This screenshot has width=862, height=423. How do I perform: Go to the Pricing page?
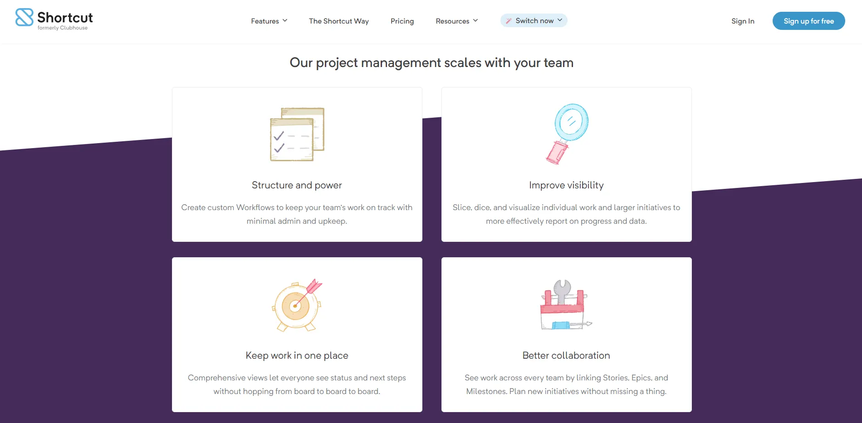coord(402,21)
